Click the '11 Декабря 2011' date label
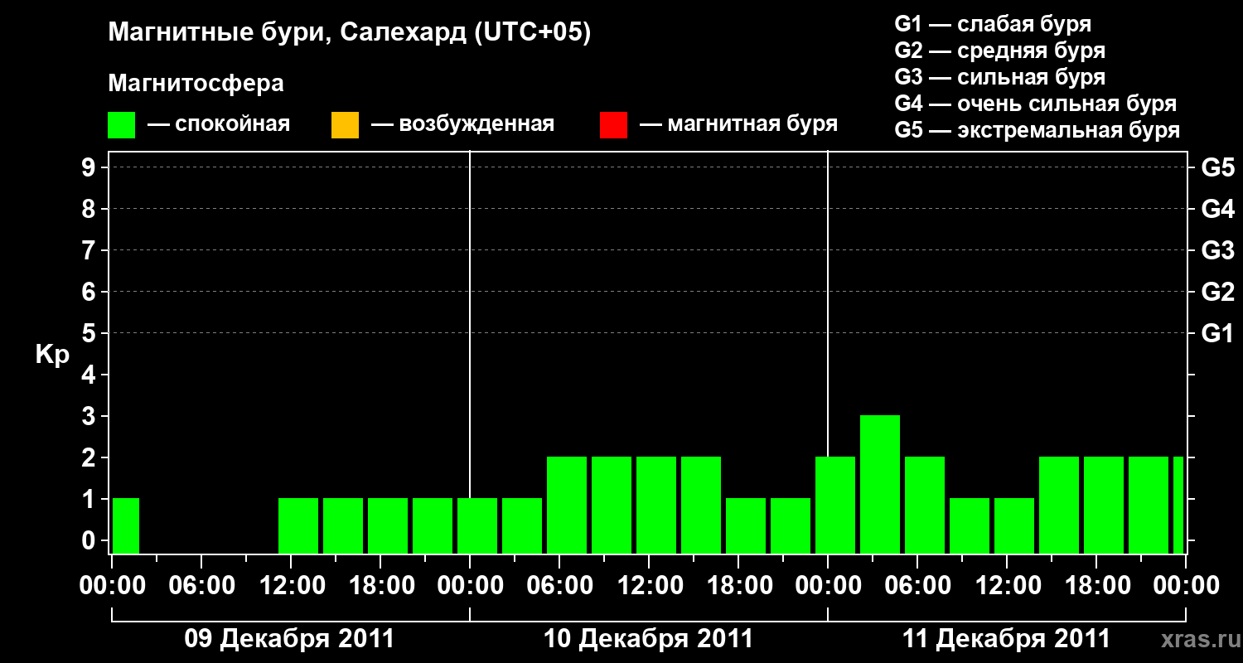 pos(1006,639)
